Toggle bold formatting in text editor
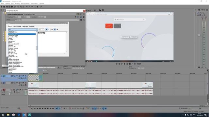Viewport: 209px width, 117px height. (46, 30)
